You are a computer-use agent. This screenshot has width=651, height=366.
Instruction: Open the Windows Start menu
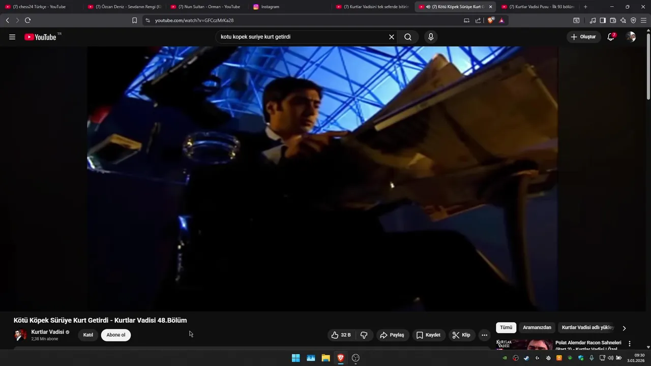295,358
